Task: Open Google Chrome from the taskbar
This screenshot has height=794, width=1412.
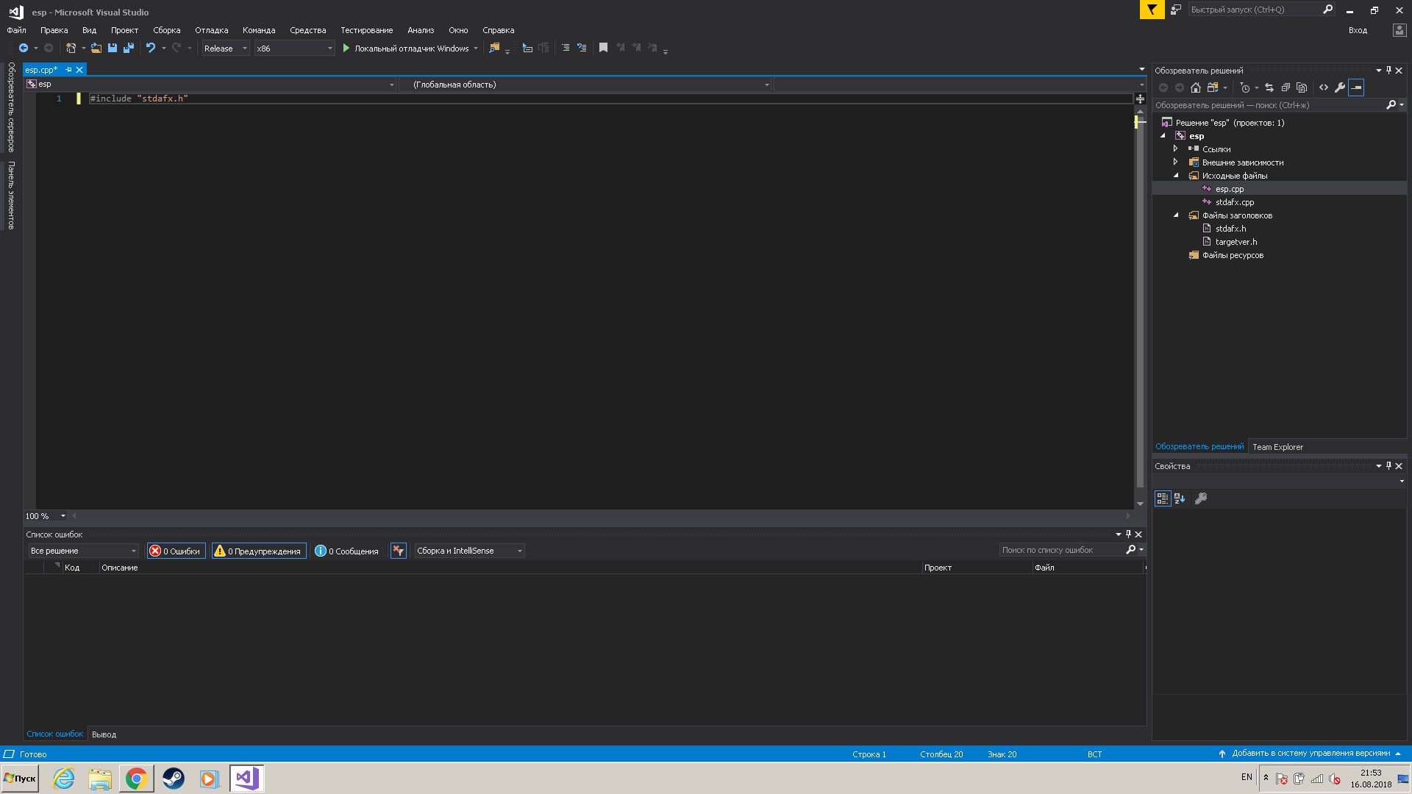Action: pyautogui.click(x=136, y=779)
